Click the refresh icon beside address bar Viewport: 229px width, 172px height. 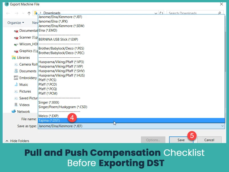coord(160,13)
